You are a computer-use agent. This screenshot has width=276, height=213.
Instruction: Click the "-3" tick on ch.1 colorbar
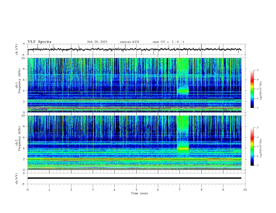(257, 70)
